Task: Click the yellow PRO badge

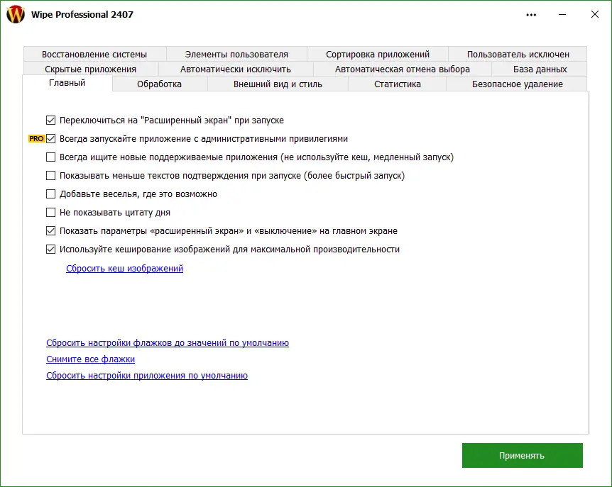Action: click(x=35, y=138)
